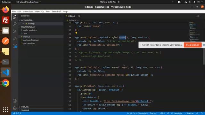Open the Run and Debug view
This screenshot has width=205, height=115.
[15, 38]
